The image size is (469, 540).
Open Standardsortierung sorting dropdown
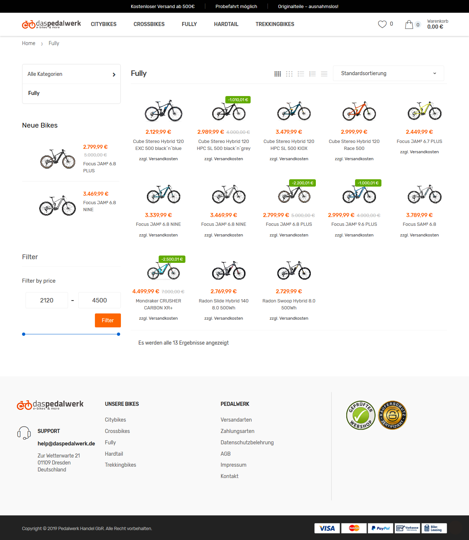tap(388, 73)
